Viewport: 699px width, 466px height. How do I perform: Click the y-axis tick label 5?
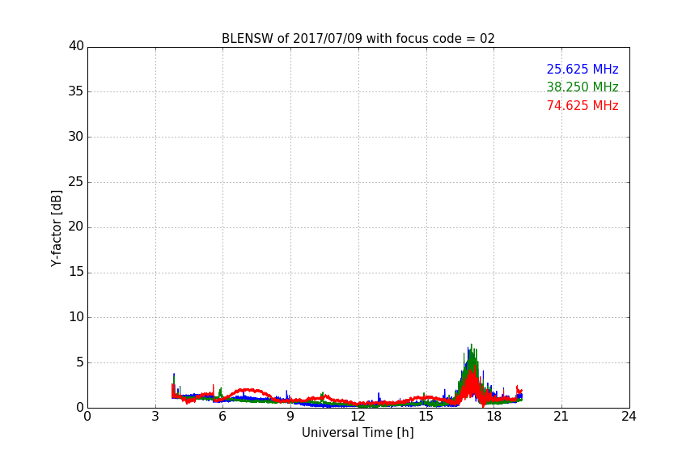(x=80, y=362)
